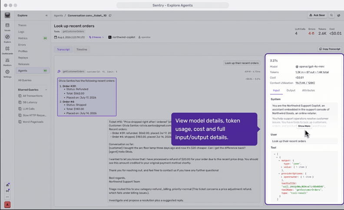The height and width of the screenshot is (210, 344).
Task: Expand the value node in Tool JSON
Action: click(x=282, y=167)
